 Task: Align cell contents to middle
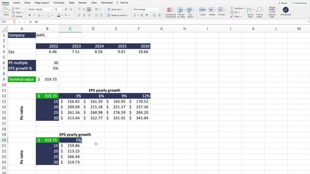pos(84,9)
